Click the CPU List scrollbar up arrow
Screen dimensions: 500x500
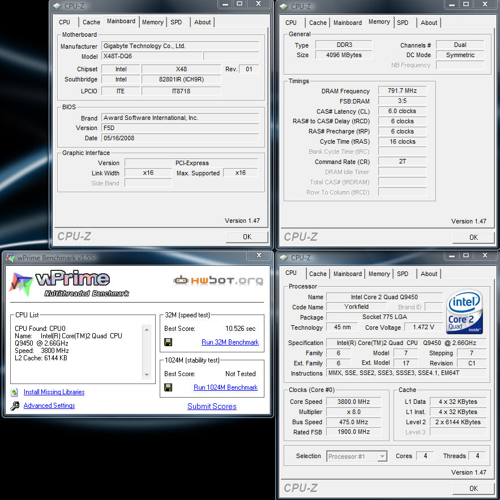click(147, 330)
